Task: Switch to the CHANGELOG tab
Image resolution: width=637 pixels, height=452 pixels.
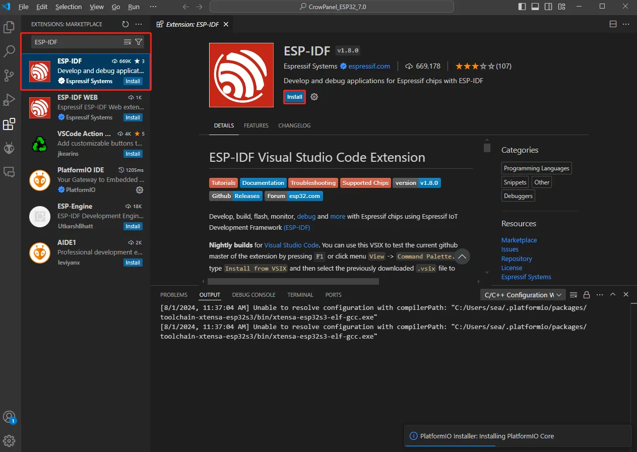Action: (294, 125)
